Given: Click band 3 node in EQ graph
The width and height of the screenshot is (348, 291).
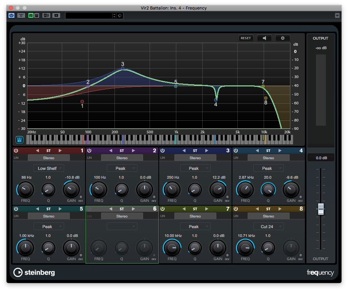Looking at the screenshot, I should tap(123, 69).
